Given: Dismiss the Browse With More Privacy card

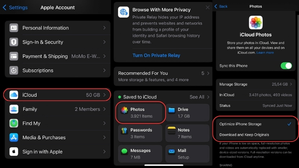Looking at the screenshot, I should tap(208, 7).
